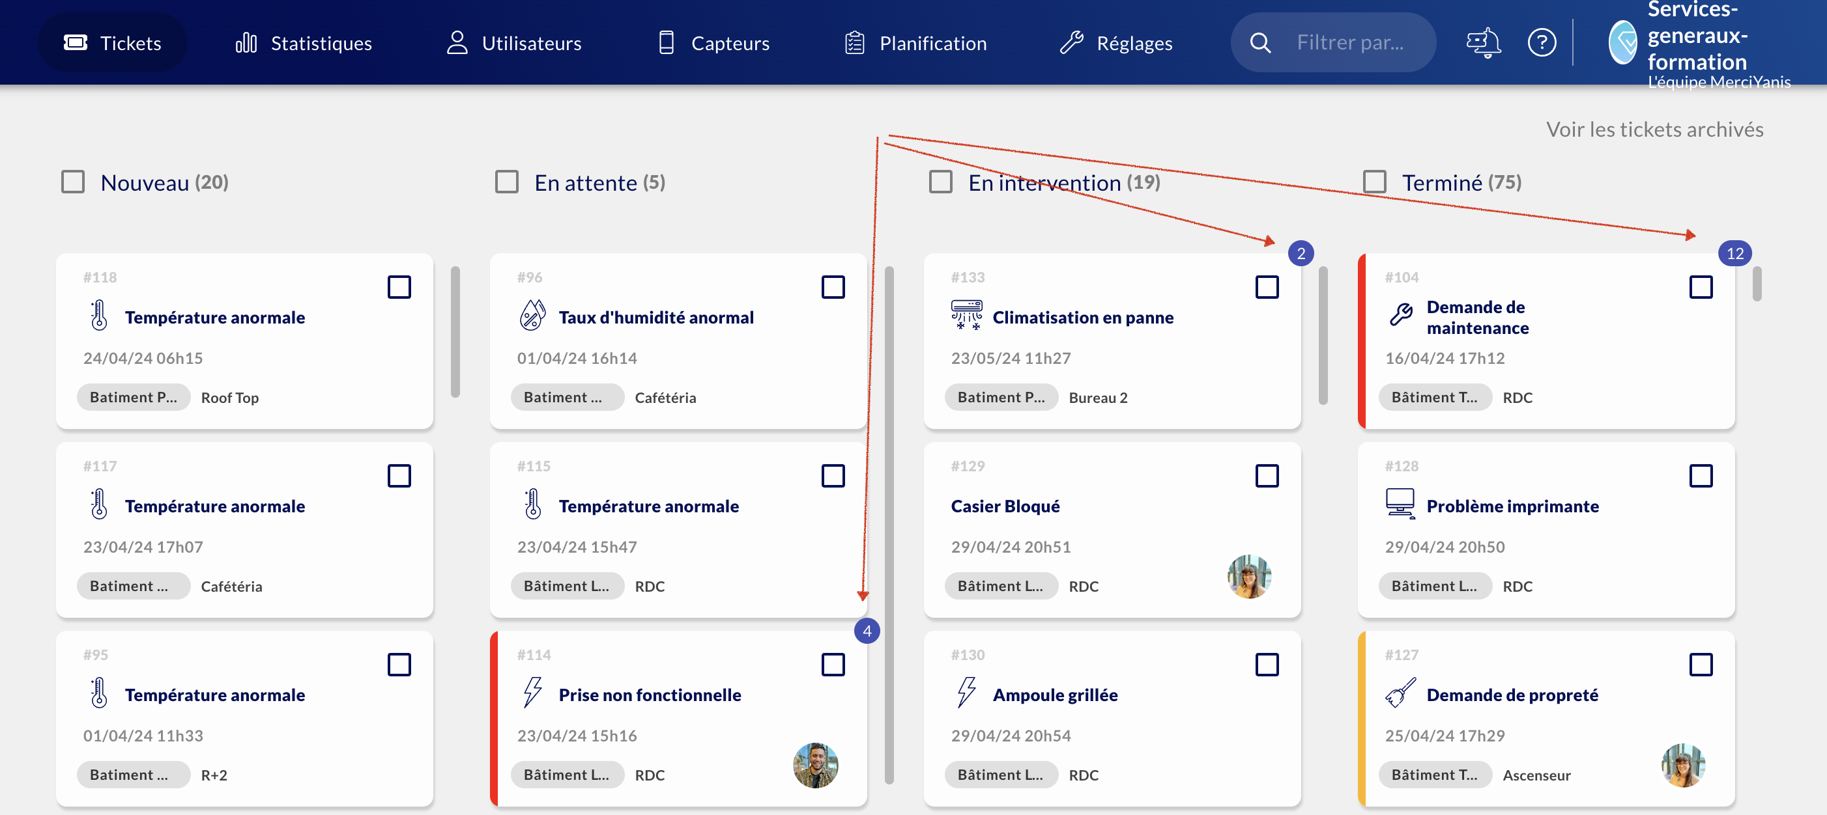This screenshot has height=815, width=1827.
Task: Click the assignee avatar on ticket #114
Action: pos(815,766)
